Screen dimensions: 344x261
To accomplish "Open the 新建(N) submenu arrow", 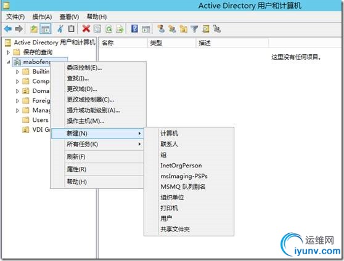I will (x=139, y=133).
